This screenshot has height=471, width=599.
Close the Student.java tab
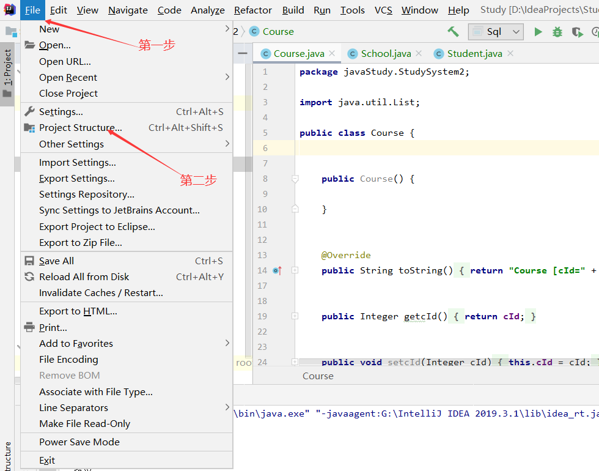click(510, 54)
